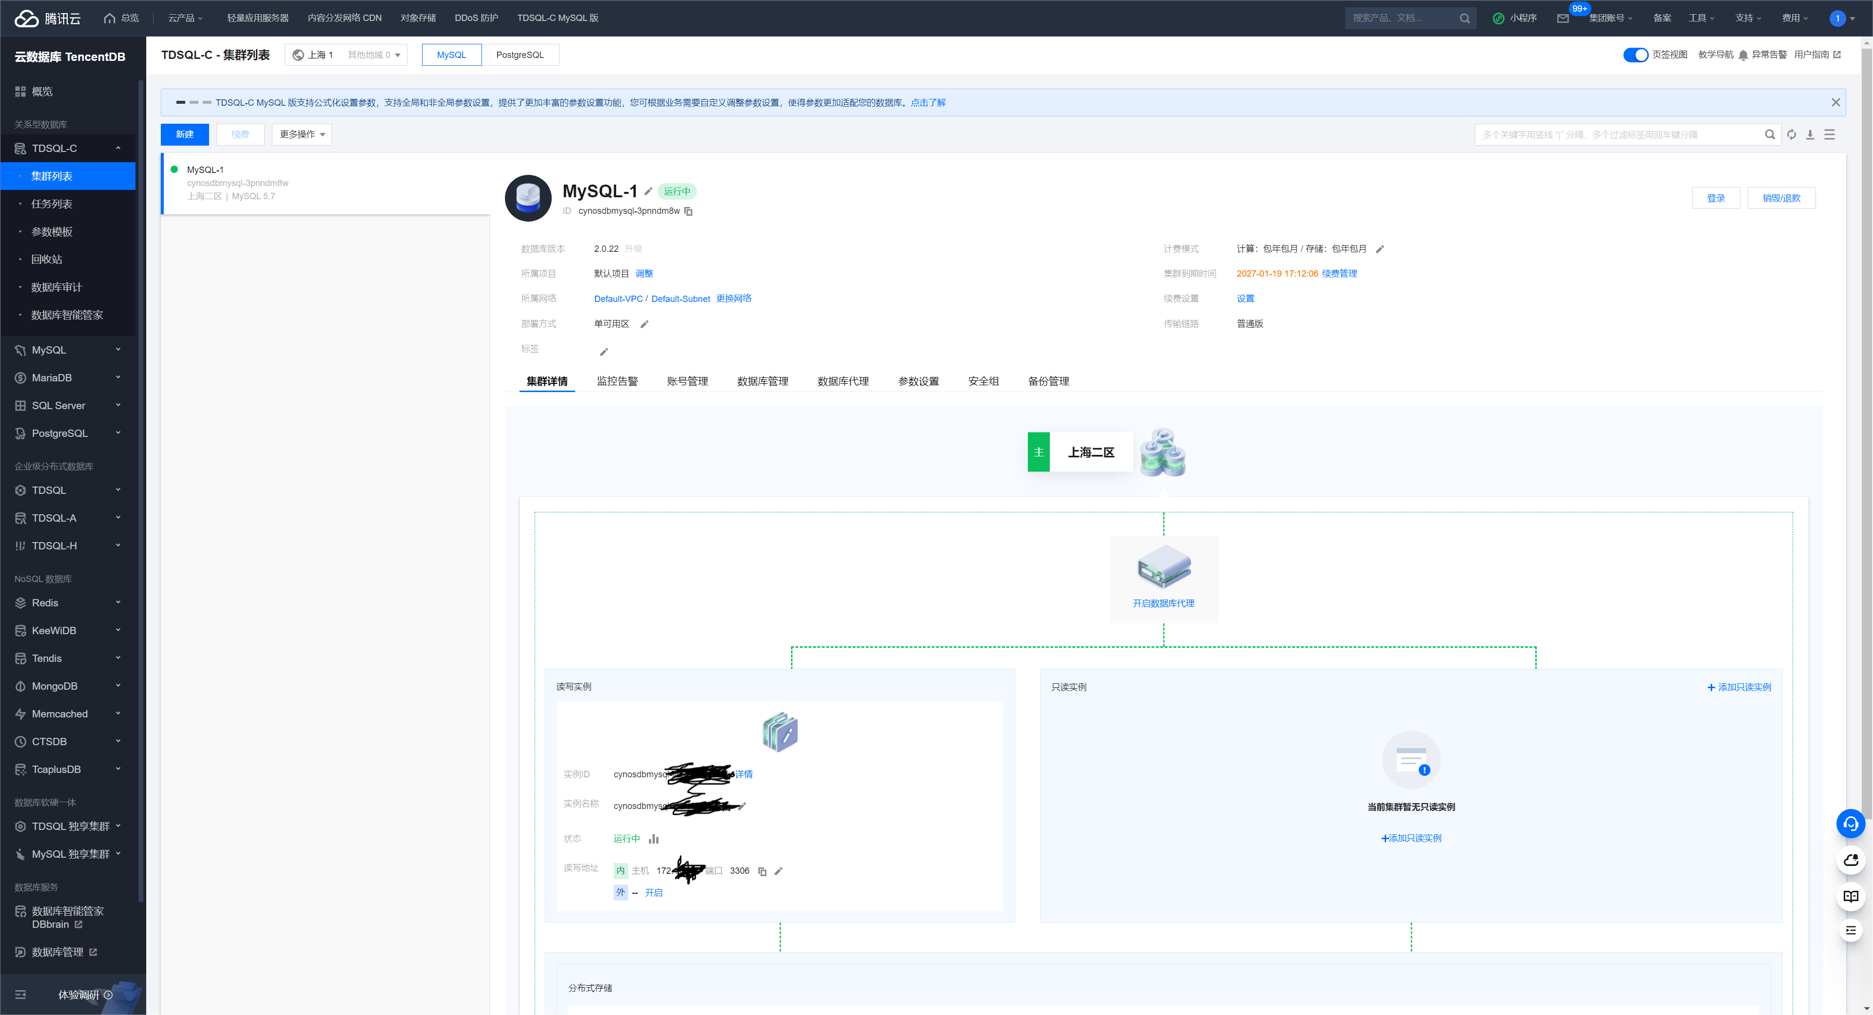Screen dimensions: 1873x1015
Task: Open monitoring chart icon next to status
Action: click(x=654, y=839)
